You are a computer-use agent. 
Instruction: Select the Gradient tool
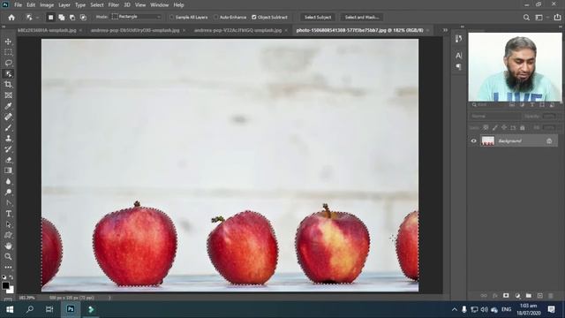point(8,170)
